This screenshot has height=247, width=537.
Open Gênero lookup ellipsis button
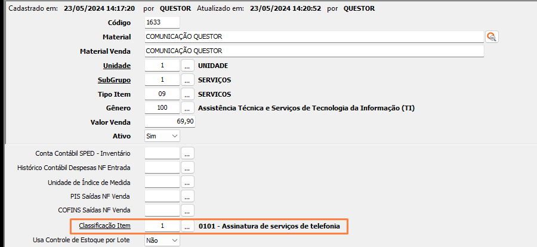coord(187,108)
